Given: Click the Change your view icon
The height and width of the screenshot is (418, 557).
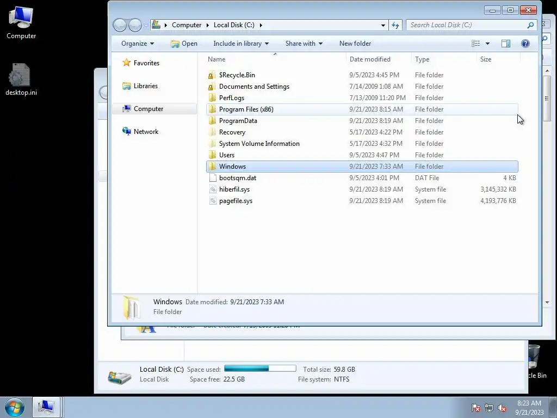Looking at the screenshot, I should tap(475, 44).
